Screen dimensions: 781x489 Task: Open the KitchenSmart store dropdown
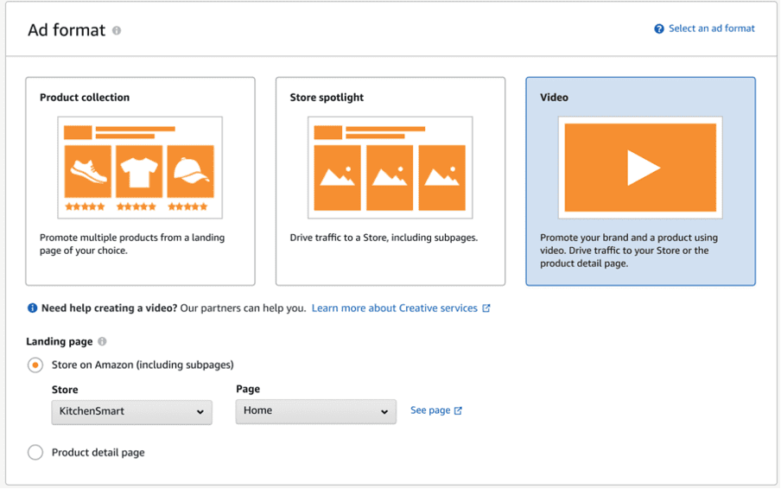click(131, 412)
